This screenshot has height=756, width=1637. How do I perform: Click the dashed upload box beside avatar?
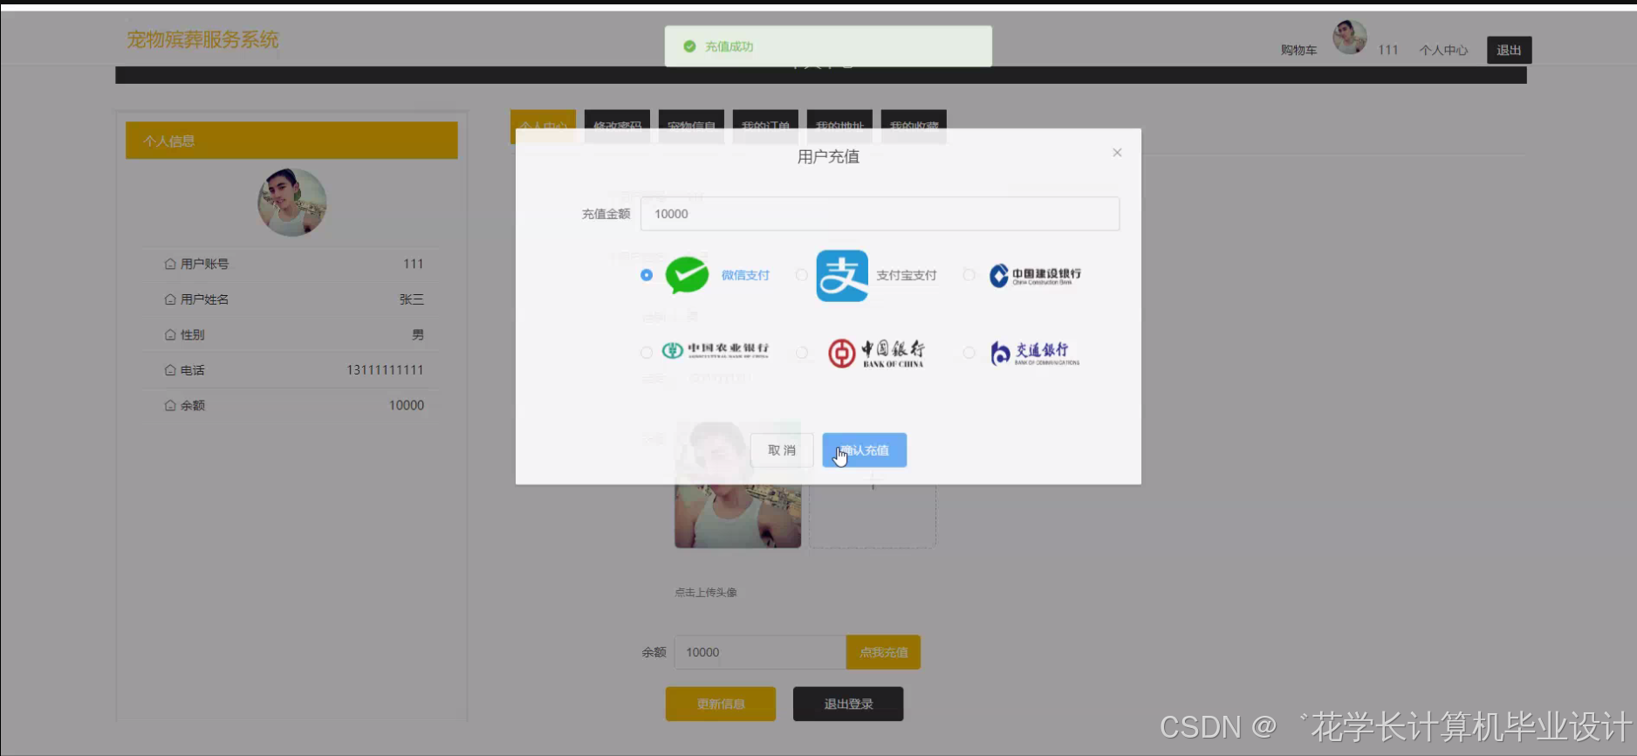point(873,485)
